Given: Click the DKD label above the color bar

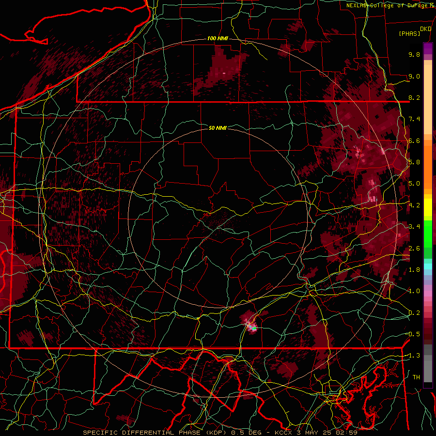Looking at the screenshot, I should [x=425, y=29].
